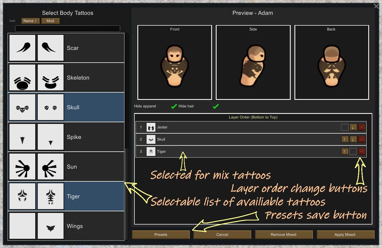Toggle the Hide hair checkmark

[x=216, y=106]
